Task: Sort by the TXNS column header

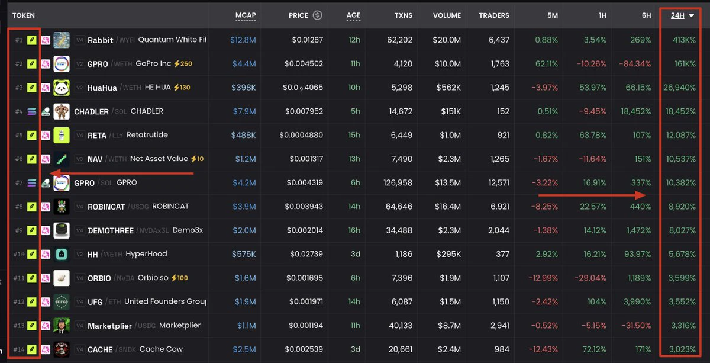Action: [x=402, y=15]
